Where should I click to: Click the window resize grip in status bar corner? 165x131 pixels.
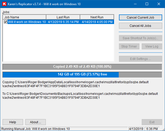tap(163, 129)
